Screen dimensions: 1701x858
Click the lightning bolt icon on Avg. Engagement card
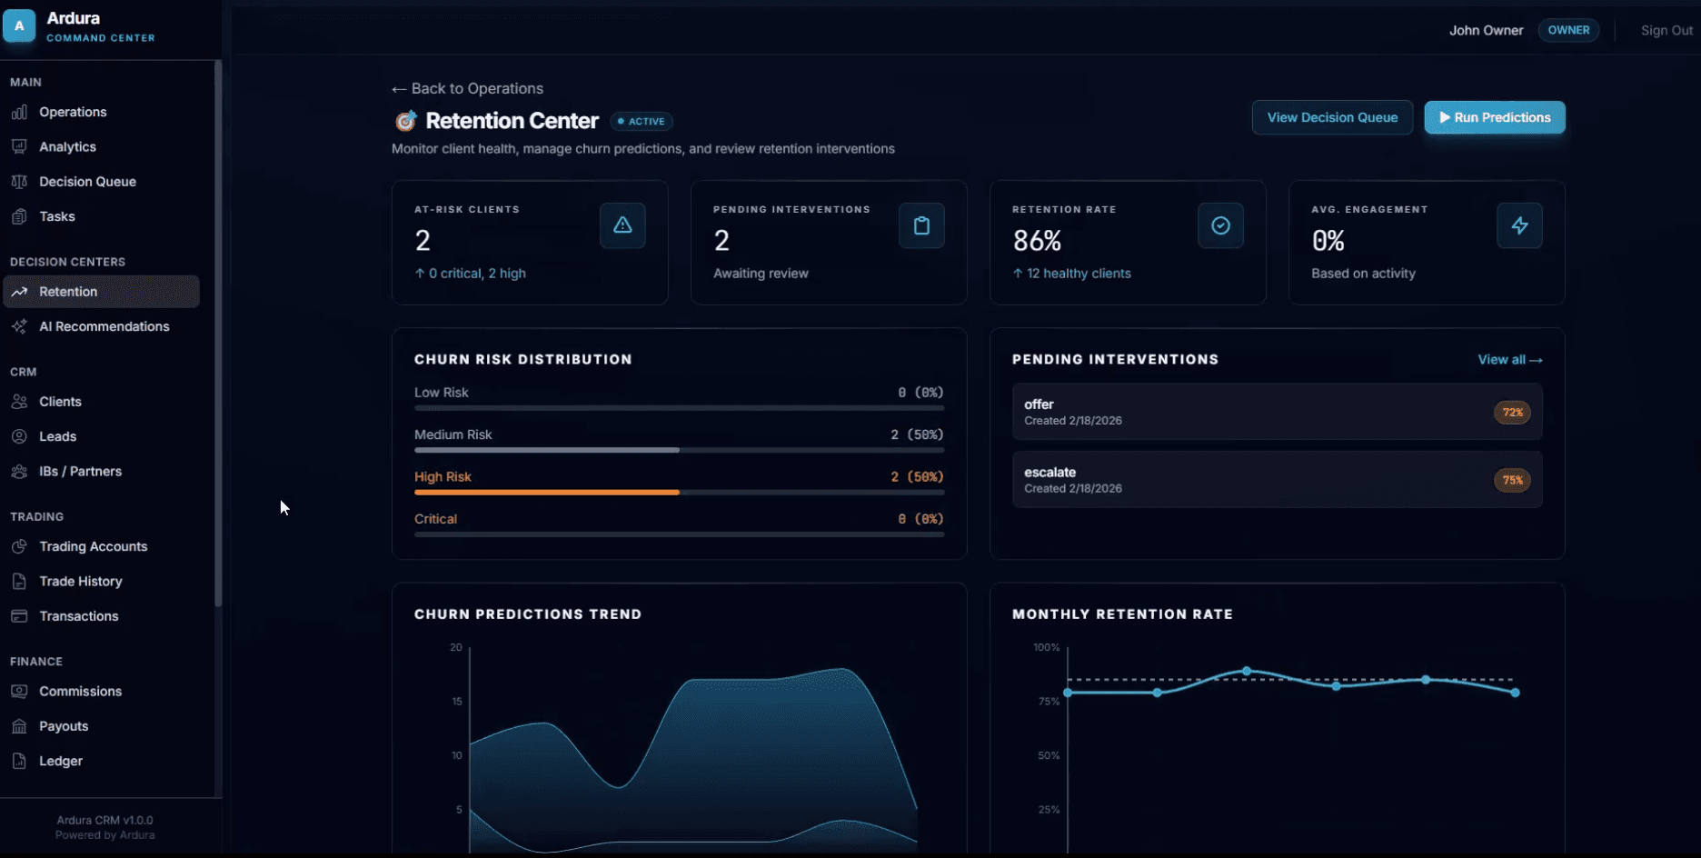(1519, 225)
